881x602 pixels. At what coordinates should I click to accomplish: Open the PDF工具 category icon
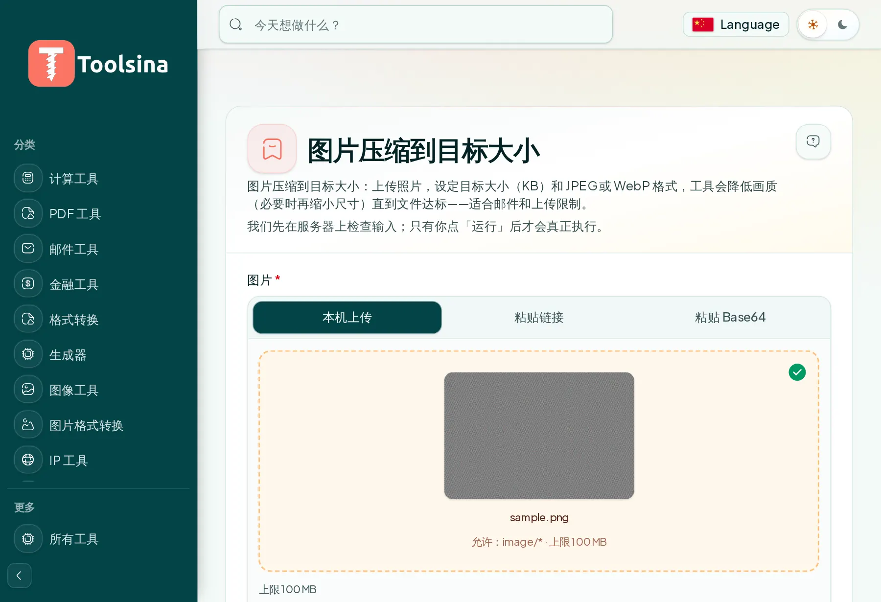(28, 213)
